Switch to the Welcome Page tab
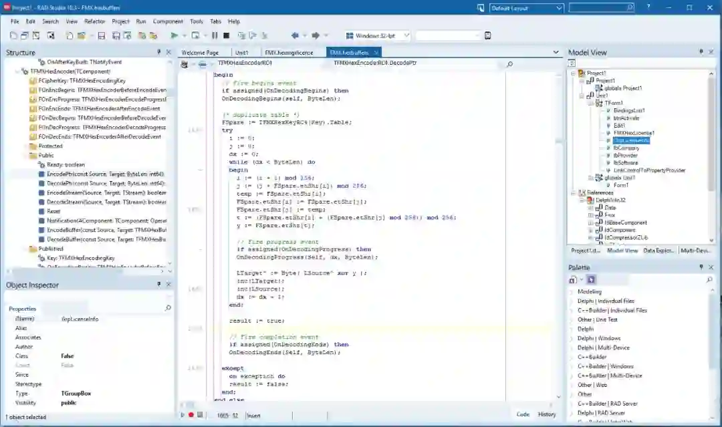 click(200, 52)
